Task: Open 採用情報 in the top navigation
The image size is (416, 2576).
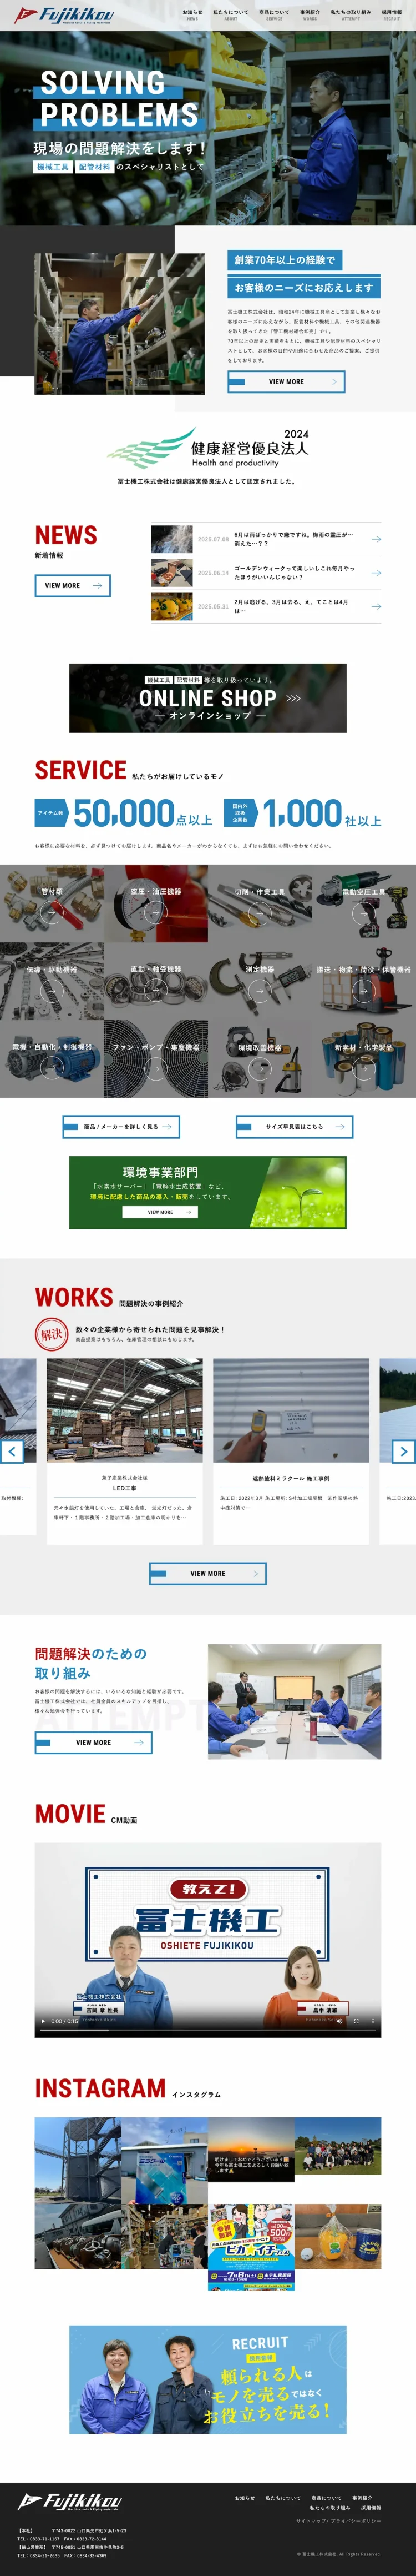Action: [391, 14]
